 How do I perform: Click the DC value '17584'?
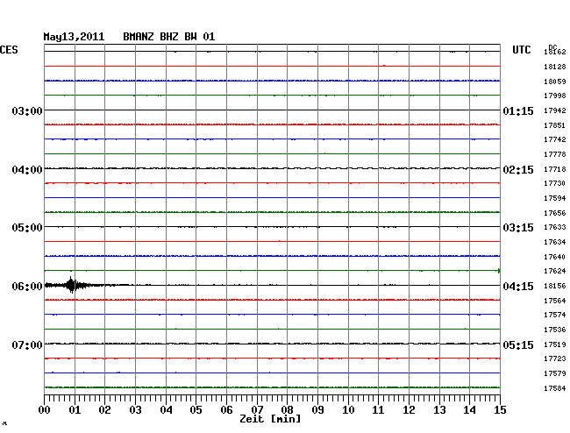tap(555, 388)
